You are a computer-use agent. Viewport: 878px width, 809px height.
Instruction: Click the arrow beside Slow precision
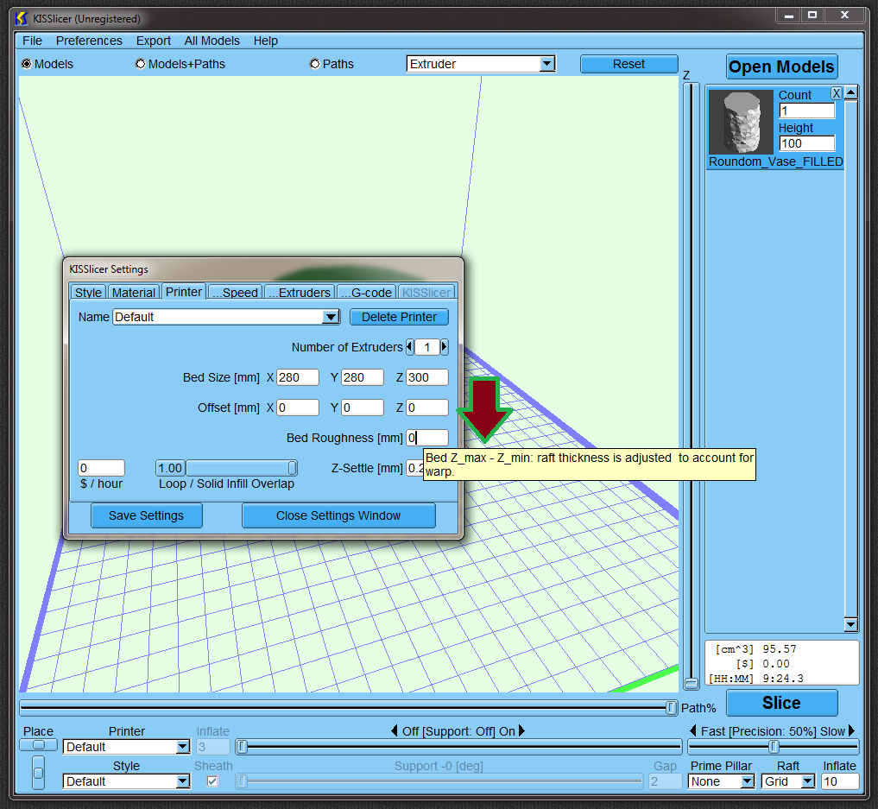point(851,731)
